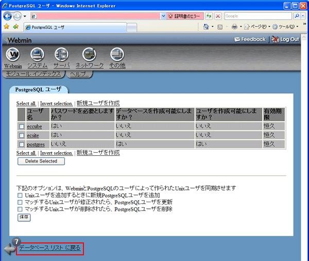
Task: Show more toolbar items chevron
Action: coord(304,24)
